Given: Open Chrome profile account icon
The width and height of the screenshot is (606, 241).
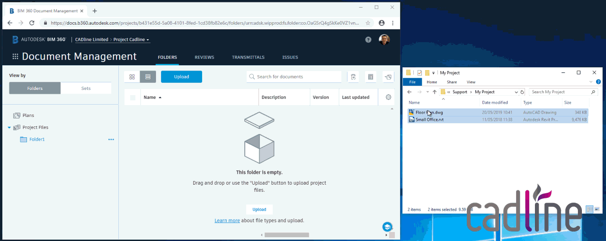Looking at the screenshot, I should 382,23.
